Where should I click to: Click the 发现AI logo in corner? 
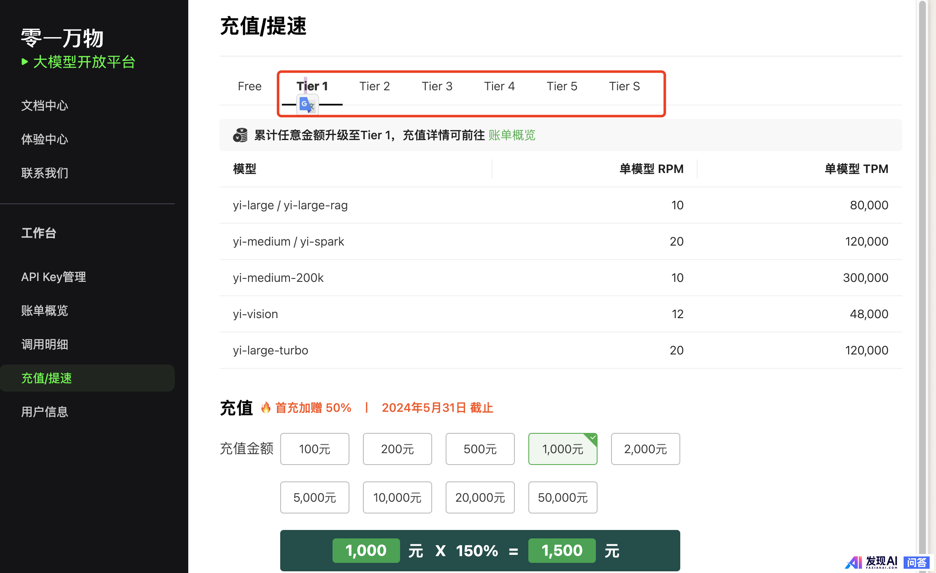click(871, 562)
